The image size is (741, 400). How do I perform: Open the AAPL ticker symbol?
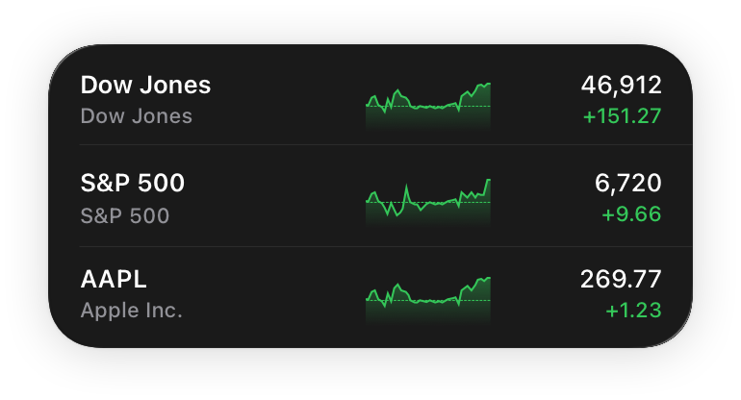coord(114,280)
